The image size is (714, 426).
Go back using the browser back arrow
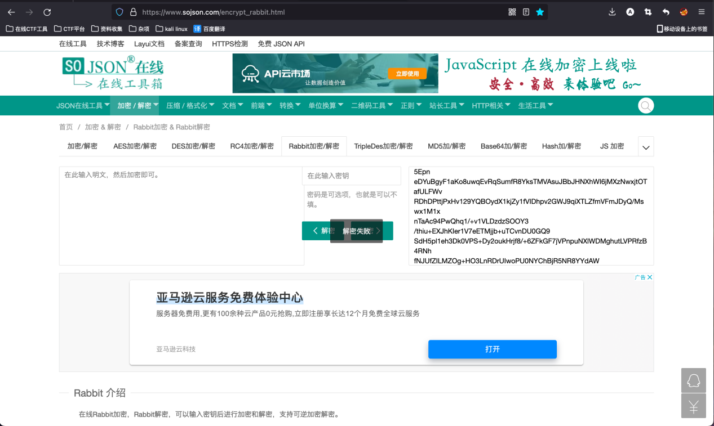pyautogui.click(x=11, y=12)
